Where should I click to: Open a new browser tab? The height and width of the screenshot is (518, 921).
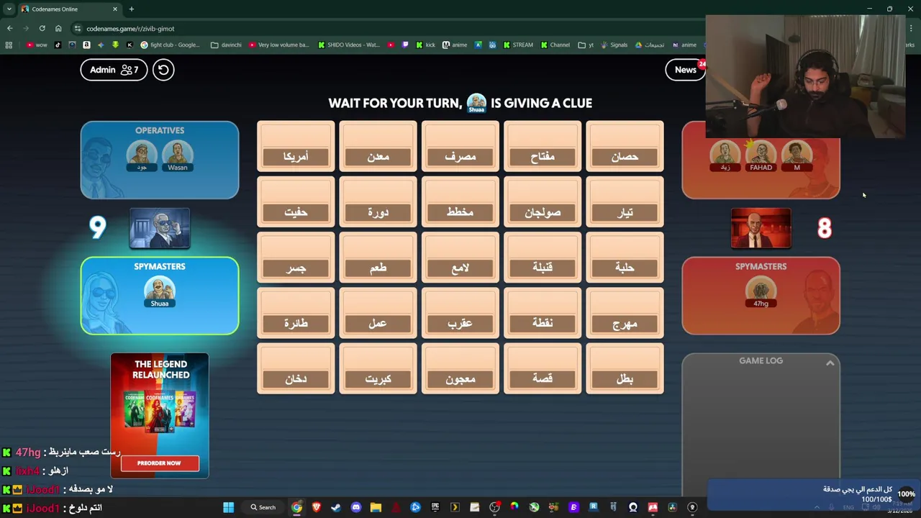coord(131,9)
